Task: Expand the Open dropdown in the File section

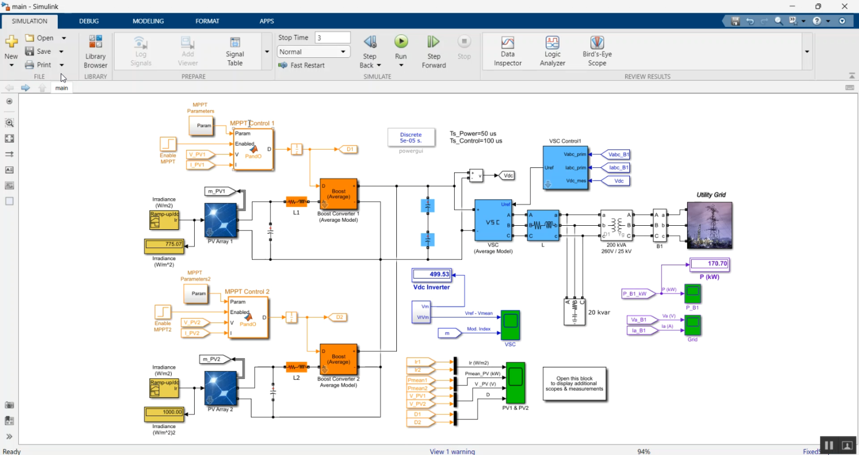Action: [x=63, y=37]
